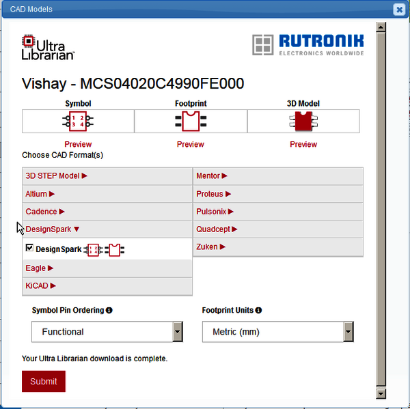The height and width of the screenshot is (409, 410).
Task: Click the Footprint preview thumbnail icon
Action: tap(191, 122)
